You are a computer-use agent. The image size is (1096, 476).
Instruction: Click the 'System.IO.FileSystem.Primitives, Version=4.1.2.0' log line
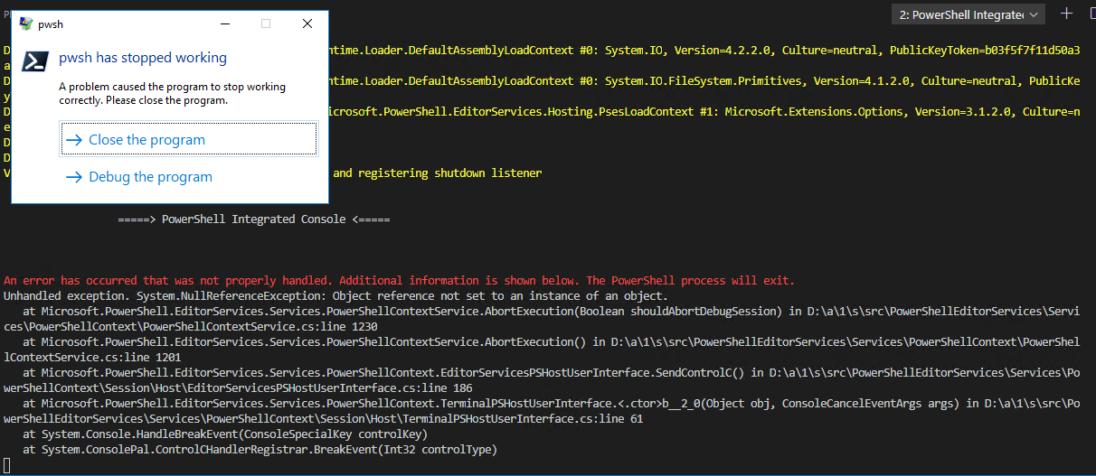706,80
